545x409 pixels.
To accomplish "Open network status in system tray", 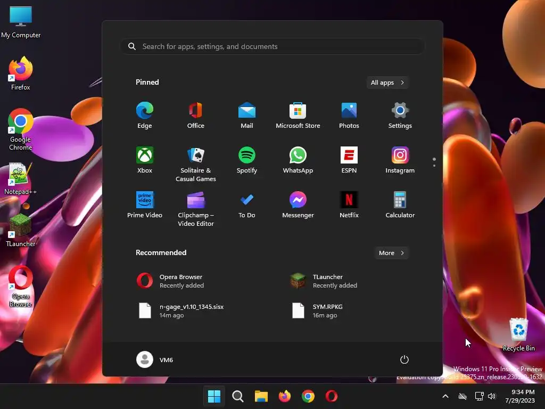I will [480, 396].
